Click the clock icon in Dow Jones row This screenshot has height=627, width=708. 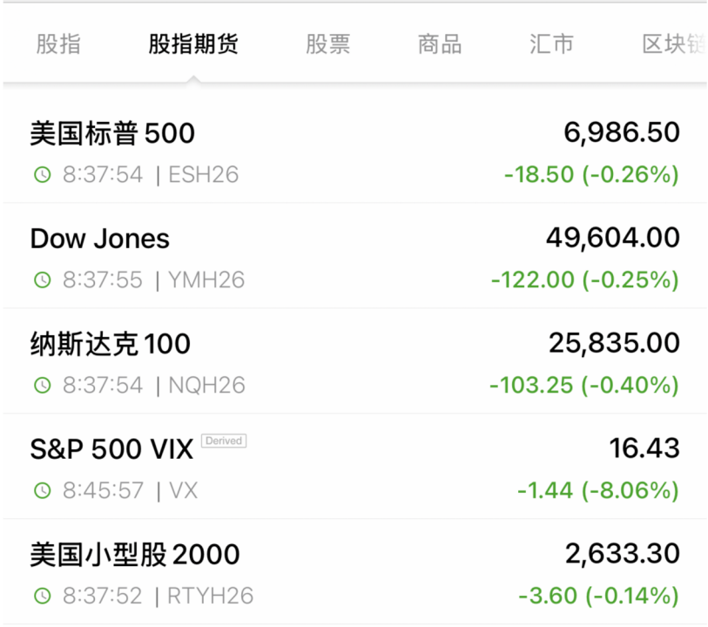[42, 280]
